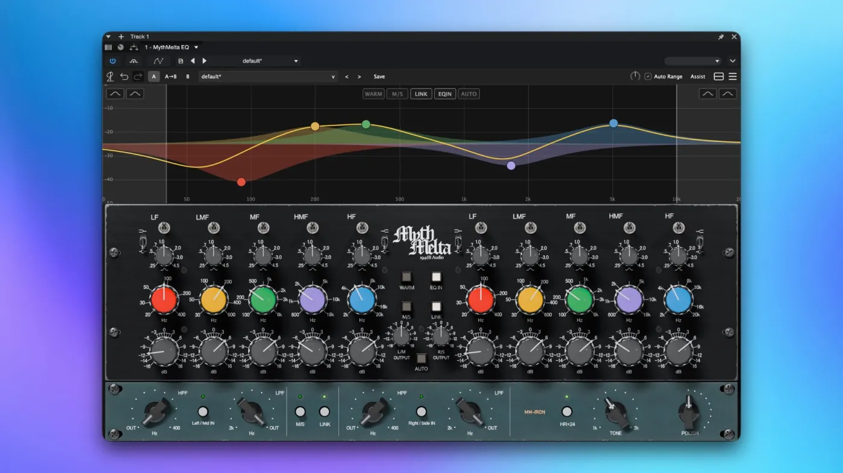
Task: Toggle the HR+24 button
Action: pyautogui.click(x=567, y=412)
